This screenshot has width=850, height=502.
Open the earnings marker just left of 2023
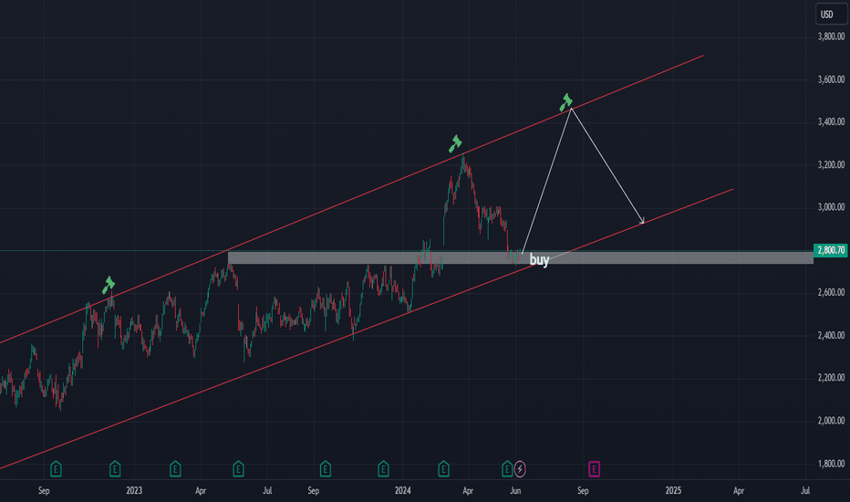click(115, 468)
